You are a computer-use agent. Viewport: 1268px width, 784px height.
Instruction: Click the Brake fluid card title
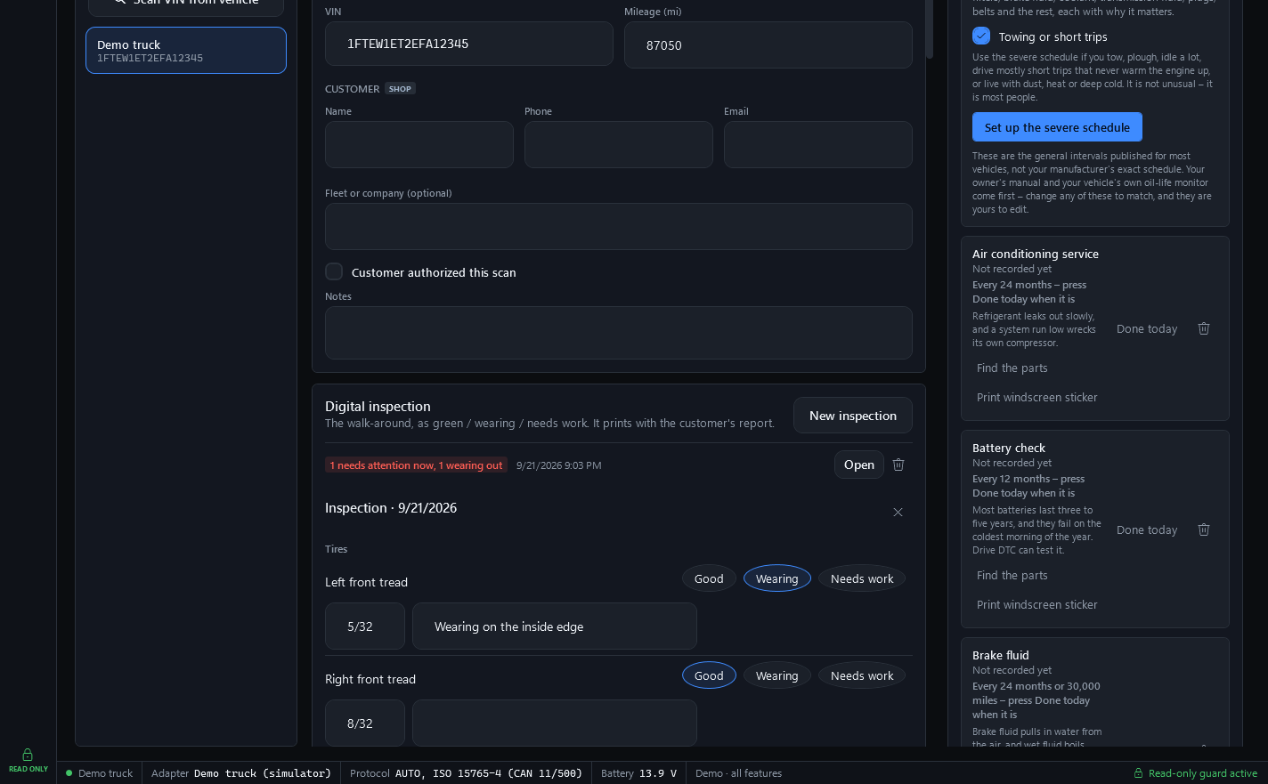[1001, 655]
